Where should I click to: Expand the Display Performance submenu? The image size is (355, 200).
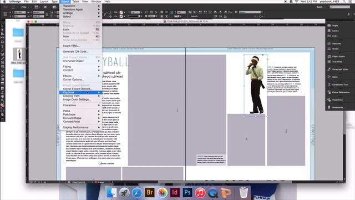pyautogui.click(x=80, y=127)
